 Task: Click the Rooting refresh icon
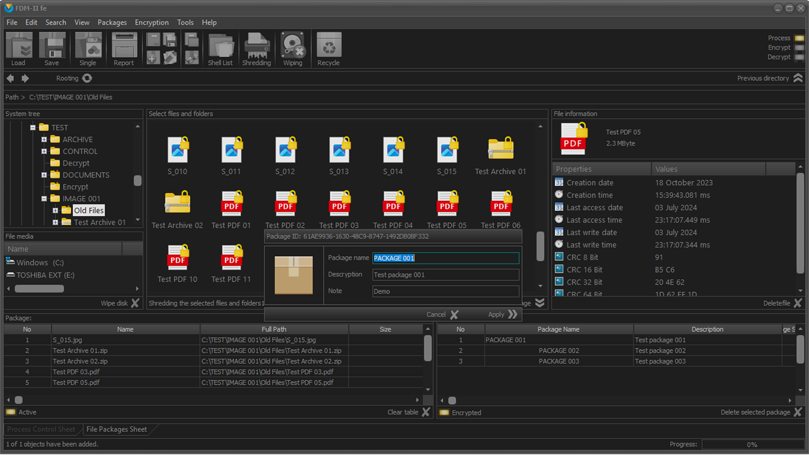coord(87,78)
